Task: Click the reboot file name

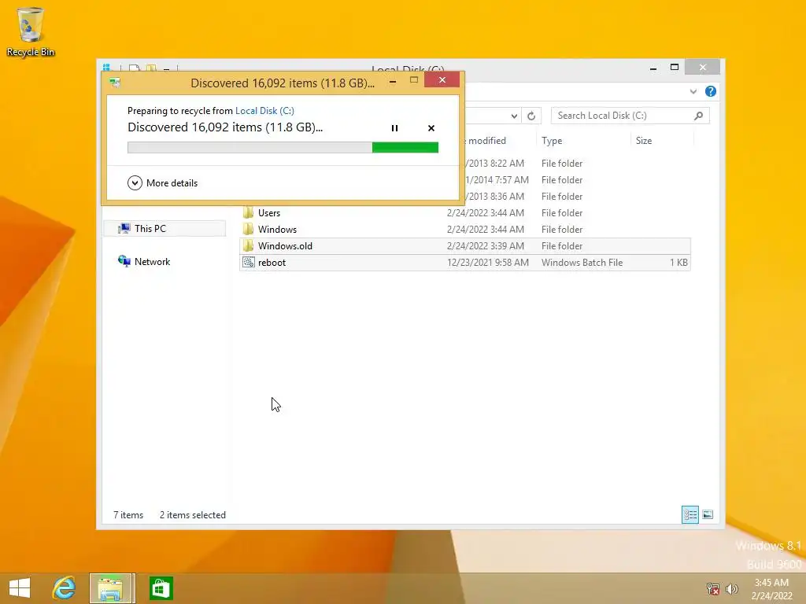Action: click(272, 263)
